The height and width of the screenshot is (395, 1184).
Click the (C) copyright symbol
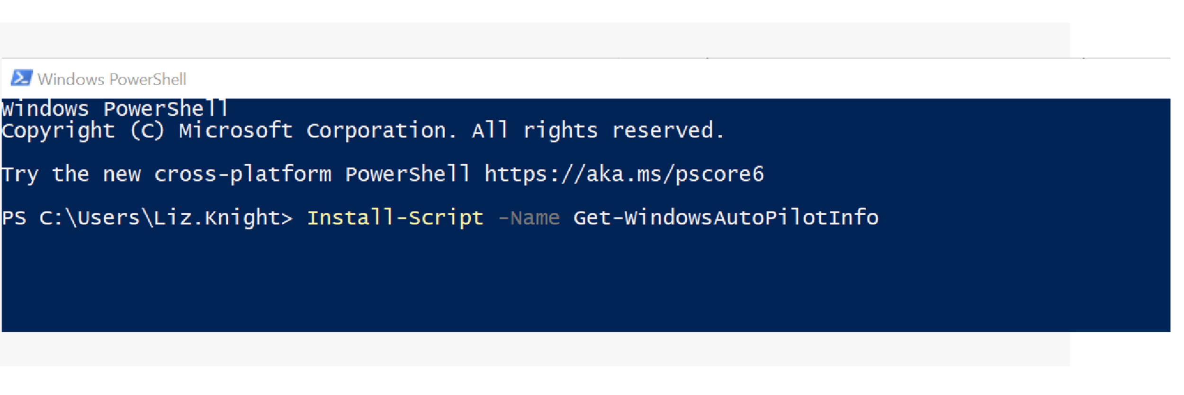tap(147, 131)
